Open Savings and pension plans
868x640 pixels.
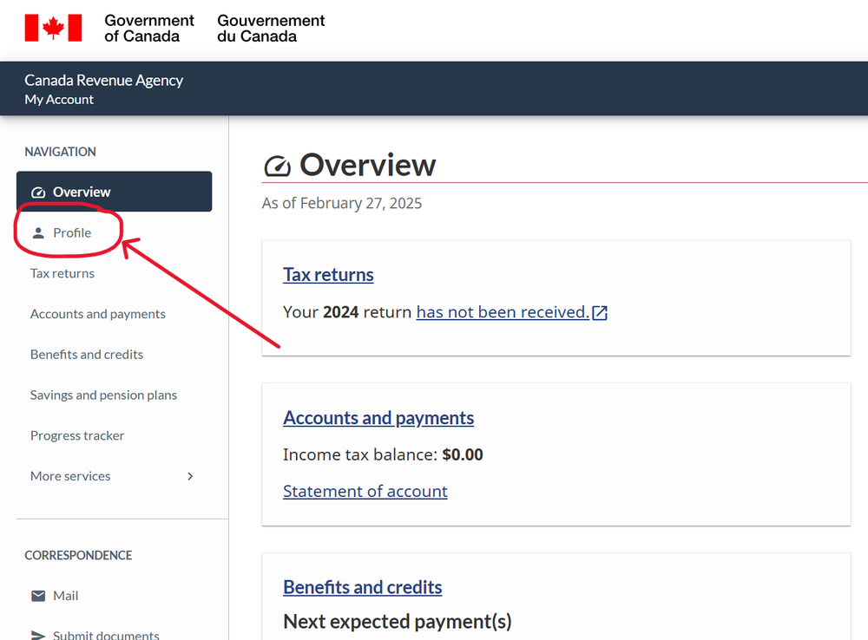103,395
